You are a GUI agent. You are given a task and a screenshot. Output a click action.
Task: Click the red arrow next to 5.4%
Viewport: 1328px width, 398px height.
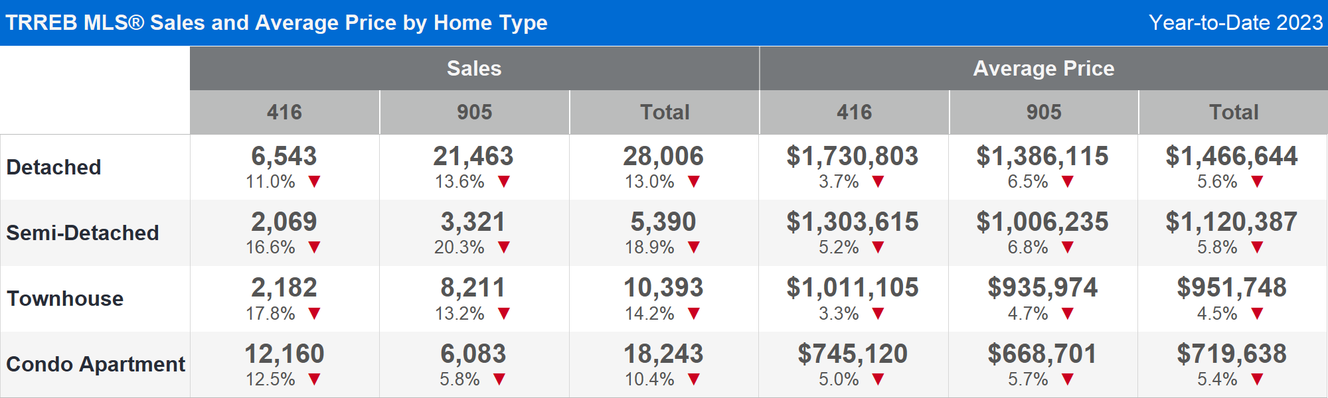click(1257, 379)
